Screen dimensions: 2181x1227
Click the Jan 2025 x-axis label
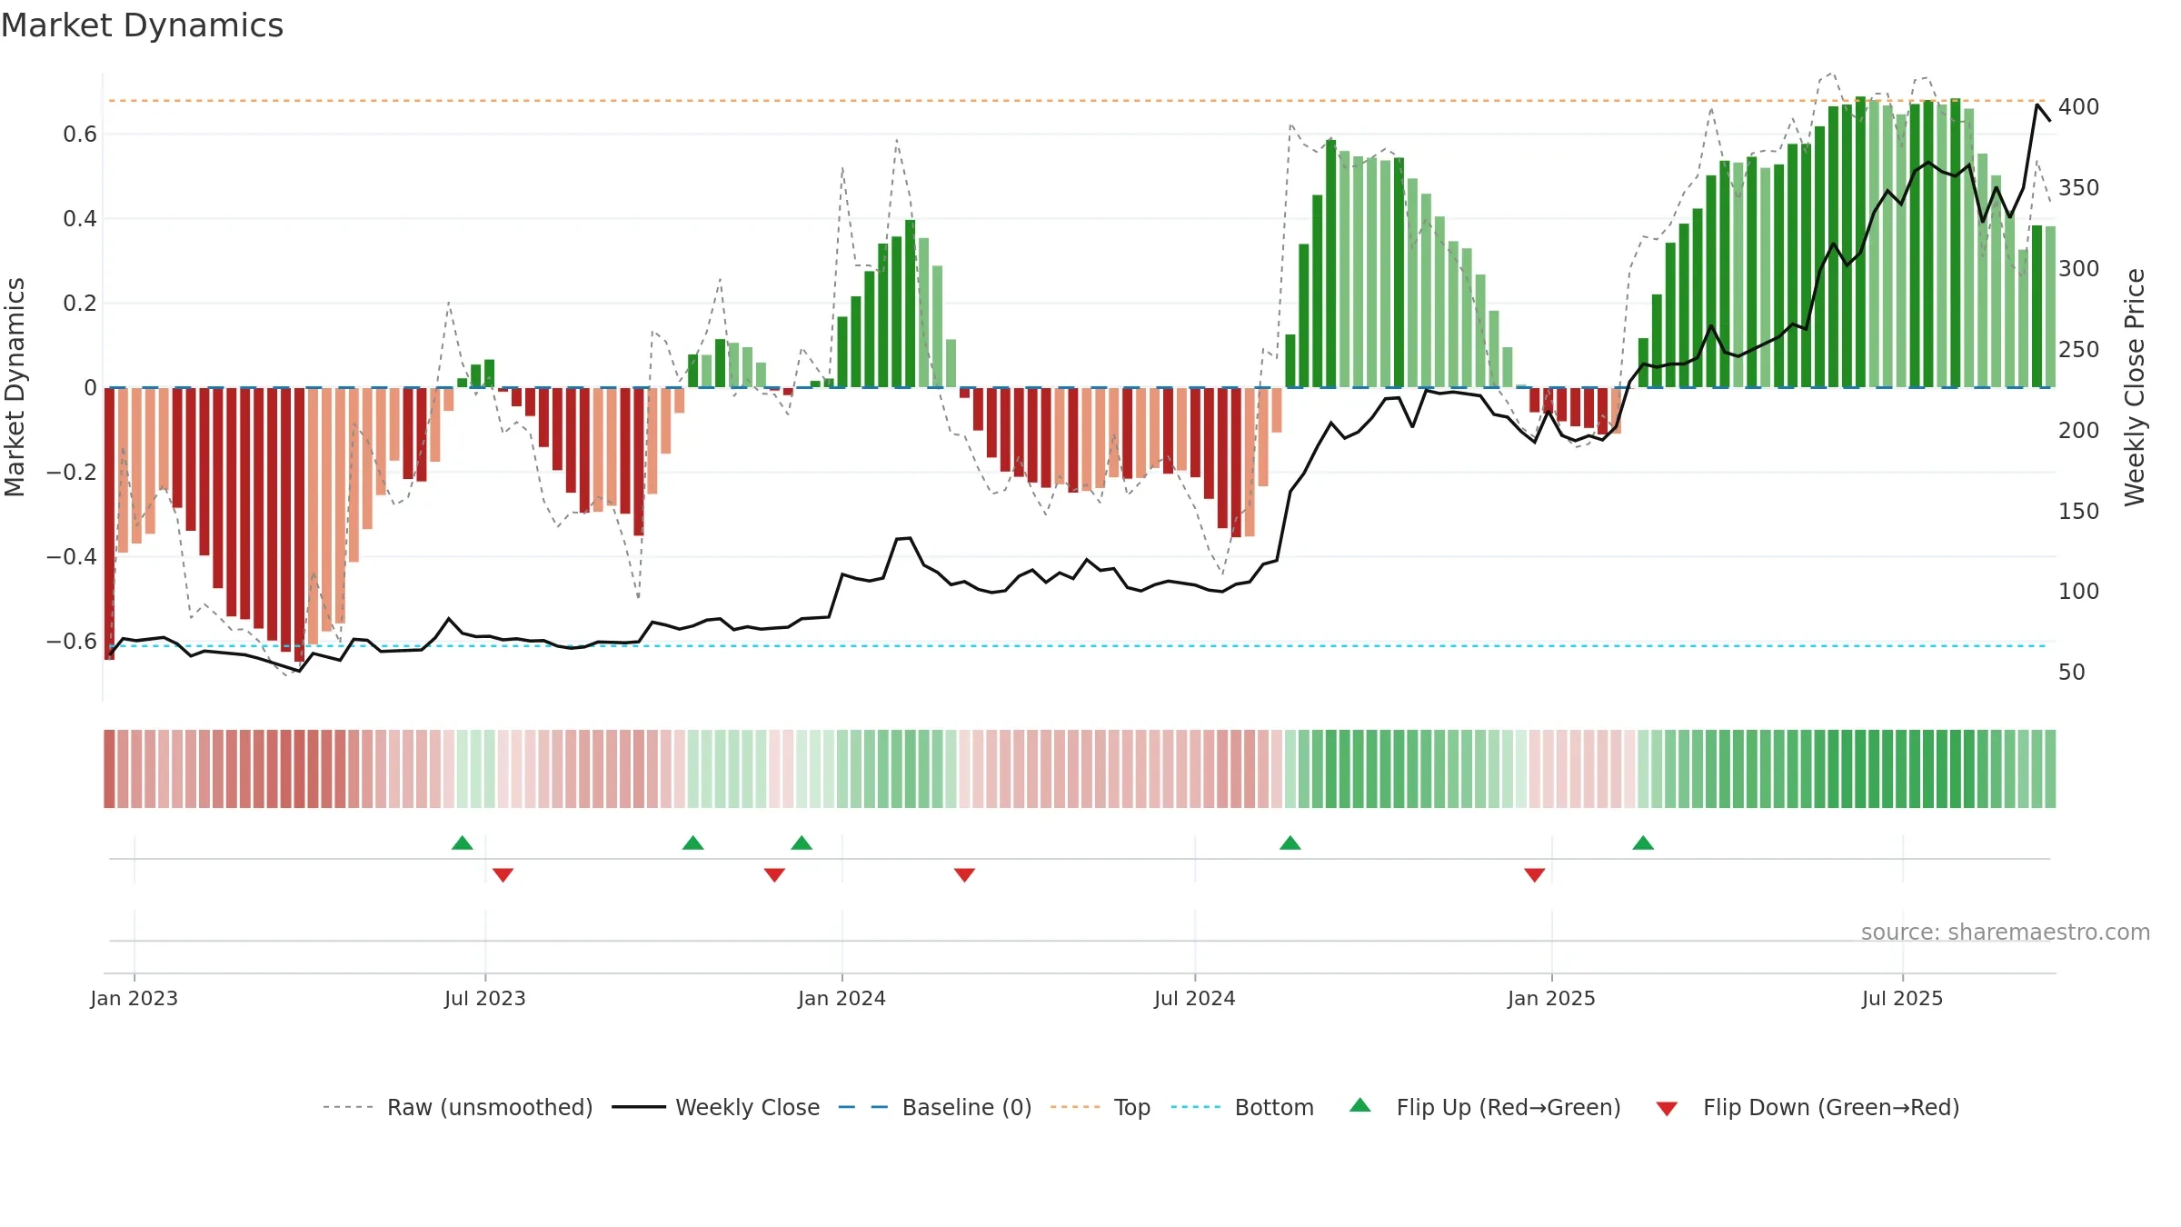[1551, 998]
